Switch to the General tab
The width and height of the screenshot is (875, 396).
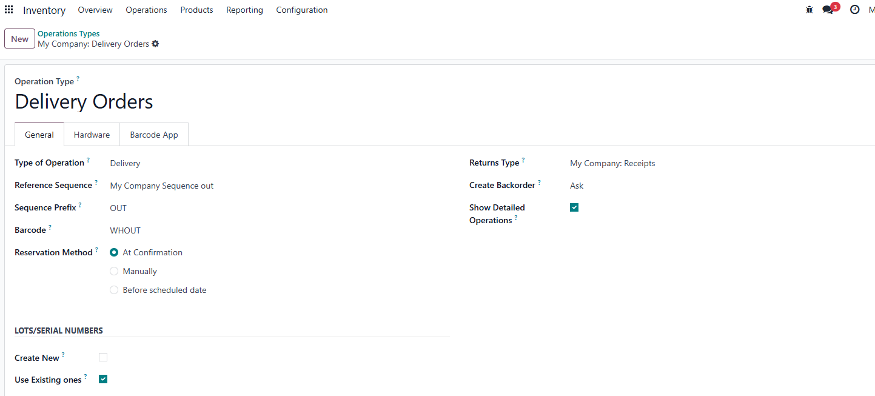tap(39, 135)
